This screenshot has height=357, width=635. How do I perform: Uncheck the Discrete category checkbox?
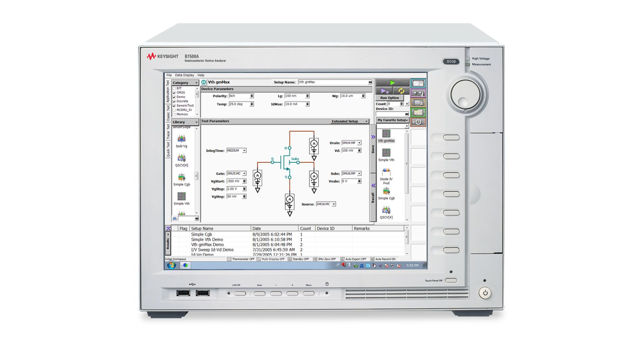pos(174,101)
